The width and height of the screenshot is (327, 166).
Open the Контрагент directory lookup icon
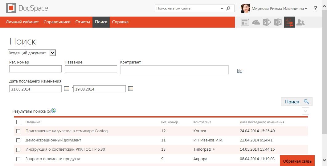(239, 71)
